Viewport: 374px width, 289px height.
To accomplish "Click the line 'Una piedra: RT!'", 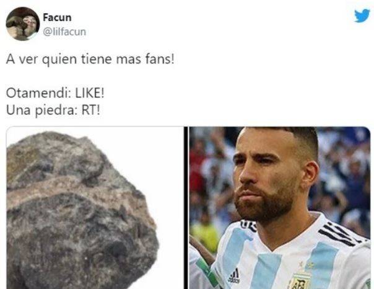I will tap(53, 110).
